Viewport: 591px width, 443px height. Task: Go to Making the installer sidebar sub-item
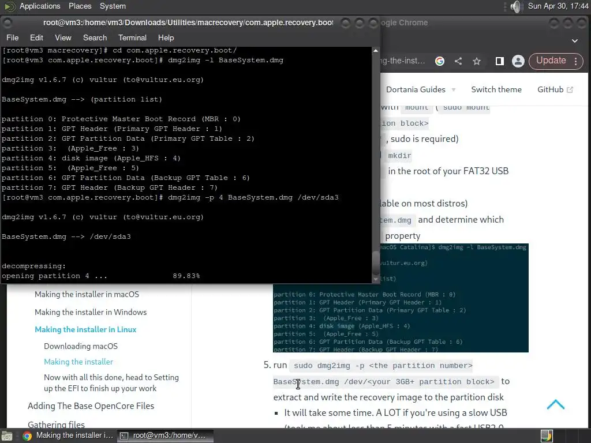78,362
